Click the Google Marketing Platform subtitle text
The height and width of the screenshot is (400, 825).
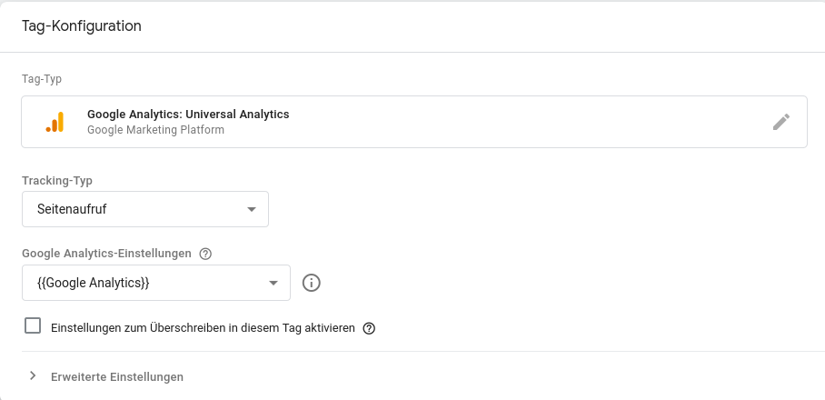(155, 130)
